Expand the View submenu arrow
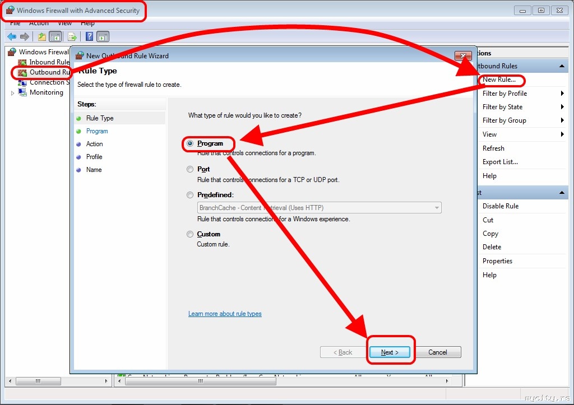574x405 pixels. (x=562, y=134)
